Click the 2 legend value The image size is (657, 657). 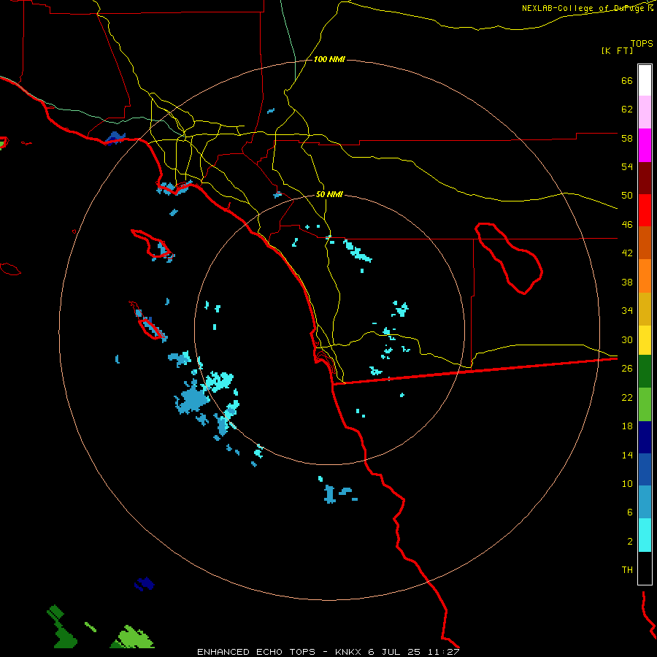point(630,541)
